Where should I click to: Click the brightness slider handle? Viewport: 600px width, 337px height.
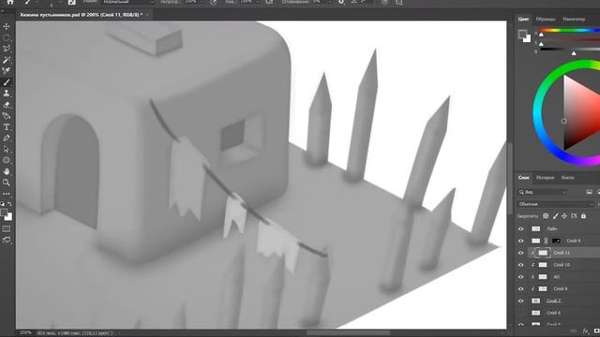pos(574,53)
